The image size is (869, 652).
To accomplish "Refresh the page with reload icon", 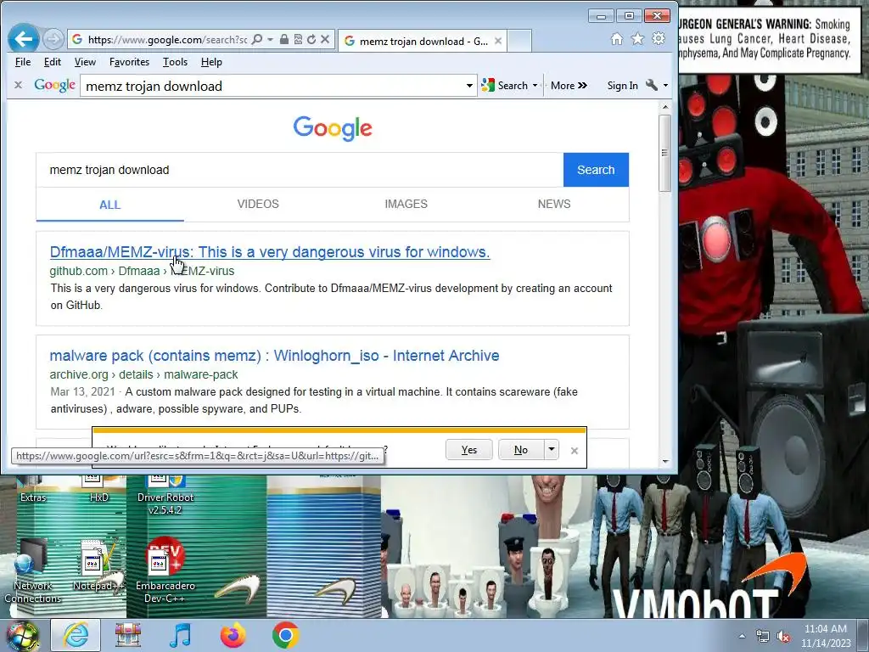I will (x=311, y=39).
